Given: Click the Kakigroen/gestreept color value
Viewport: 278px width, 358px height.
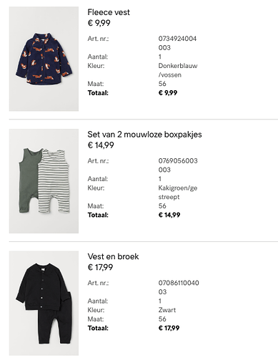Looking at the screenshot, I should pyautogui.click(x=178, y=193).
